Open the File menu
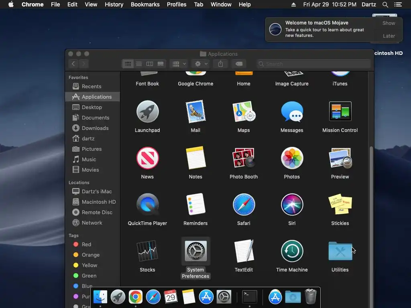This screenshot has width=411, height=308. coord(55,4)
